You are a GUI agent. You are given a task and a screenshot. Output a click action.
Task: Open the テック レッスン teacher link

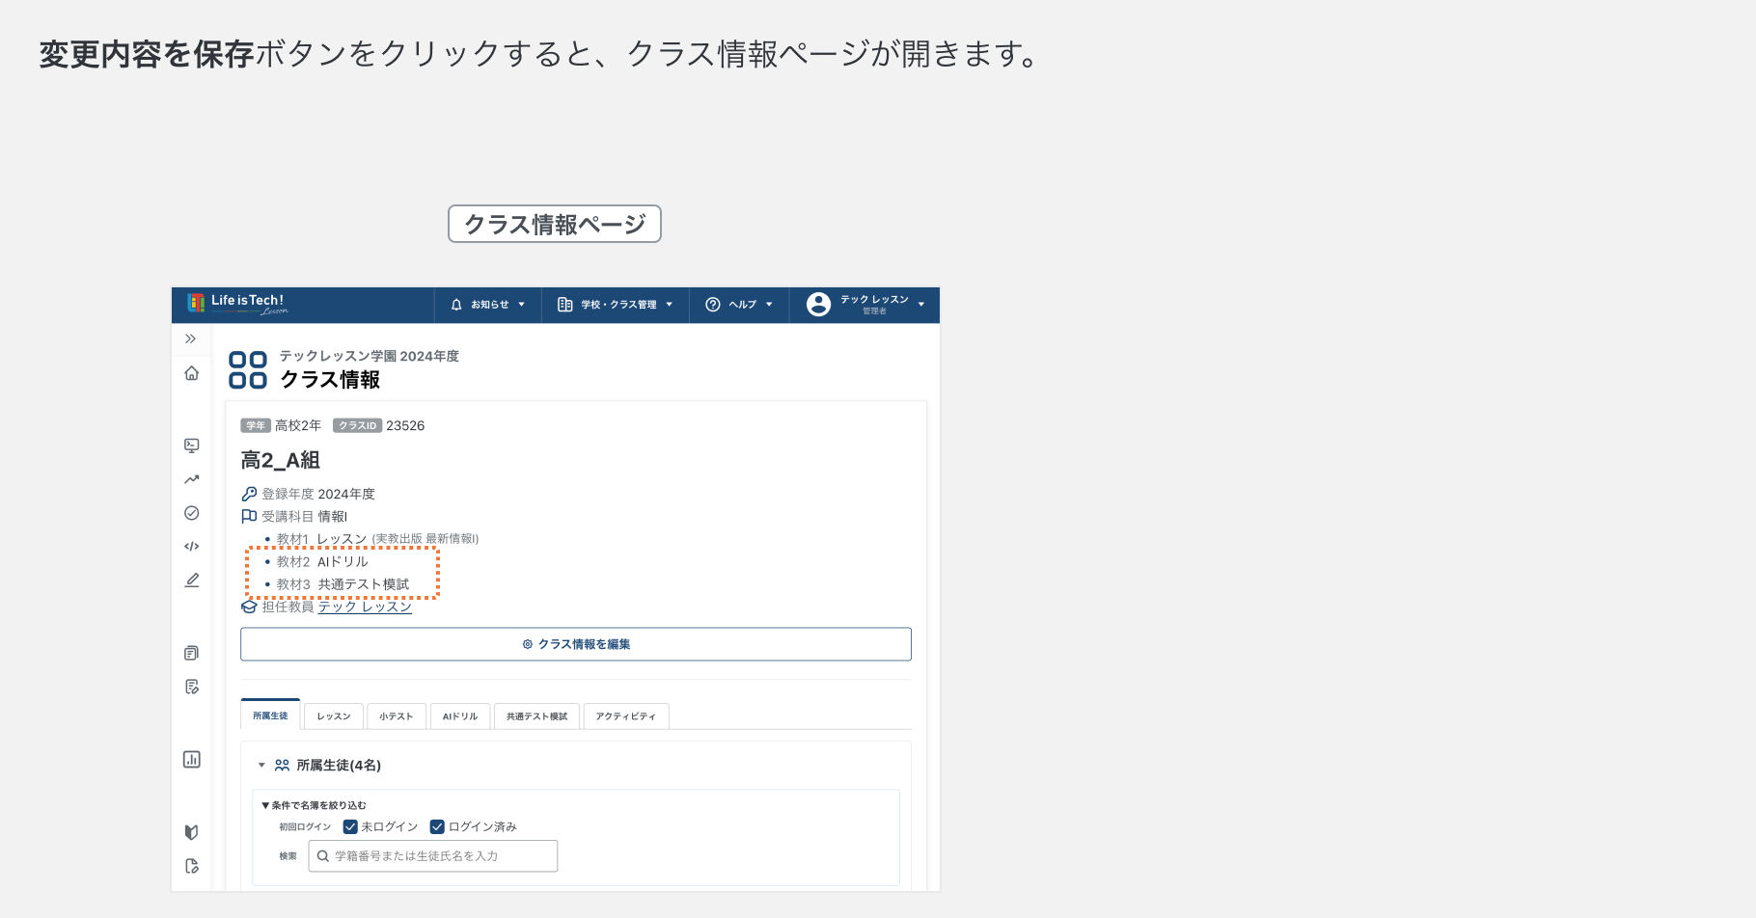click(365, 607)
